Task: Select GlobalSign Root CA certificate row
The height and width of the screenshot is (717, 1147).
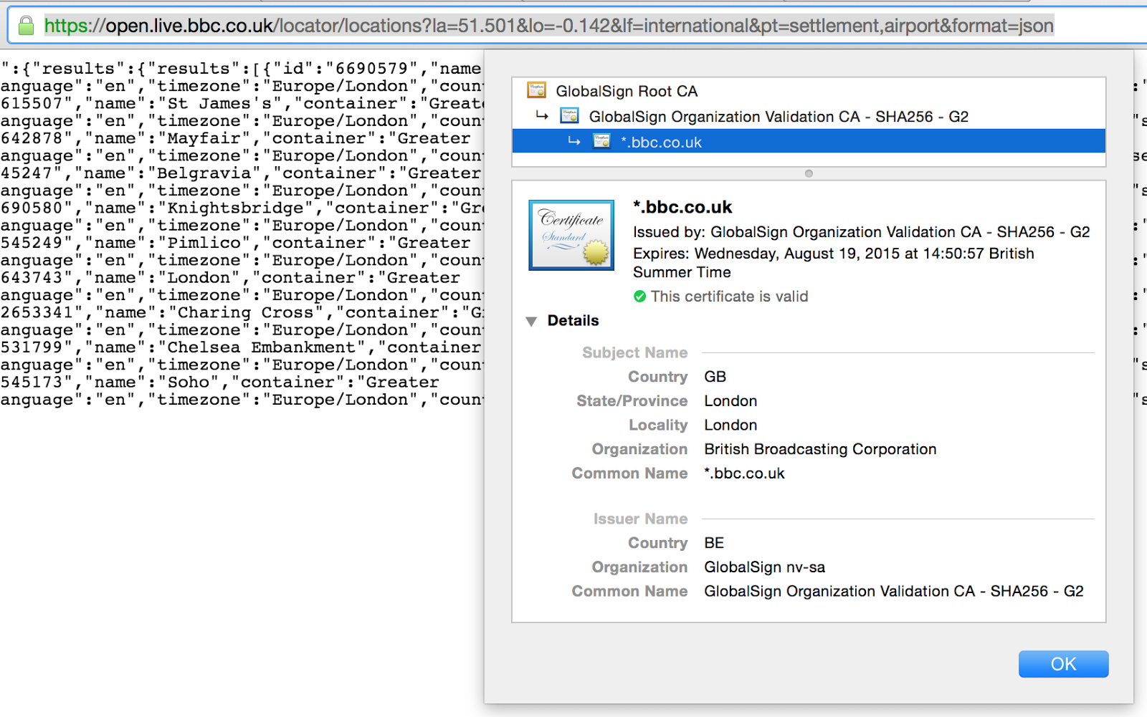Action: (x=809, y=91)
